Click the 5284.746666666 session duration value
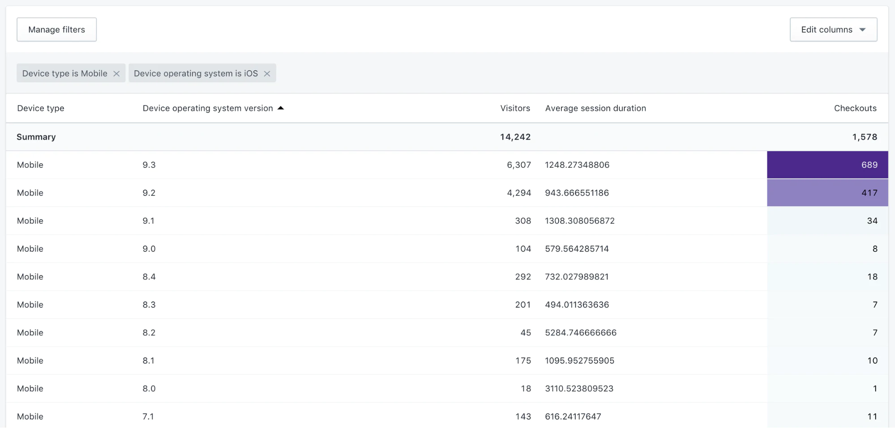Image resolution: width=895 pixels, height=428 pixels. pos(580,333)
